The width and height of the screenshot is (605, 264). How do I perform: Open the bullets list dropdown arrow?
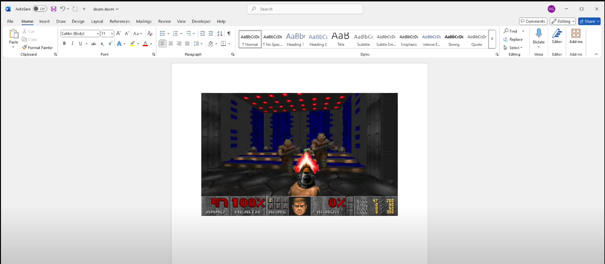pyautogui.click(x=168, y=33)
